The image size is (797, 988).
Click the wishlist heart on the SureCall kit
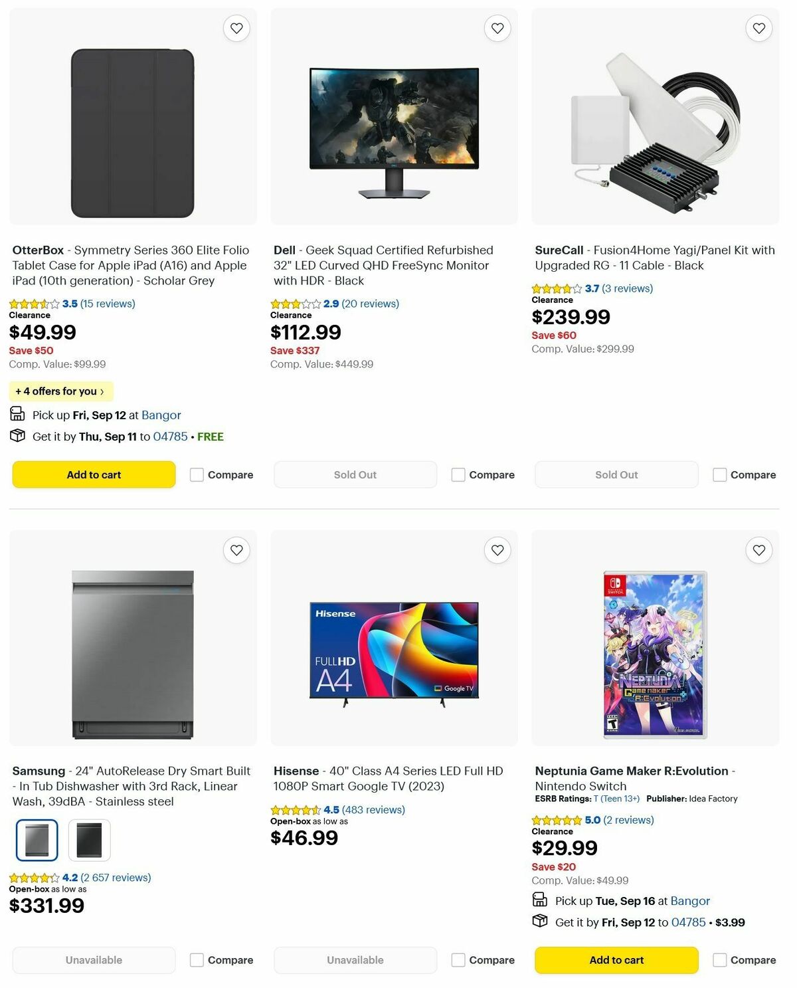click(758, 28)
